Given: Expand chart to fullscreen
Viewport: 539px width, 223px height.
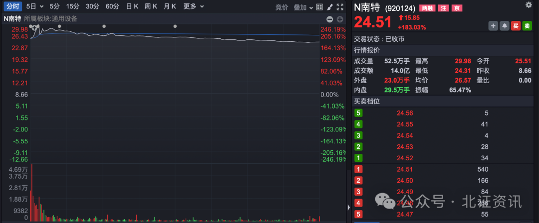Looking at the screenshot, I should click(340, 7).
